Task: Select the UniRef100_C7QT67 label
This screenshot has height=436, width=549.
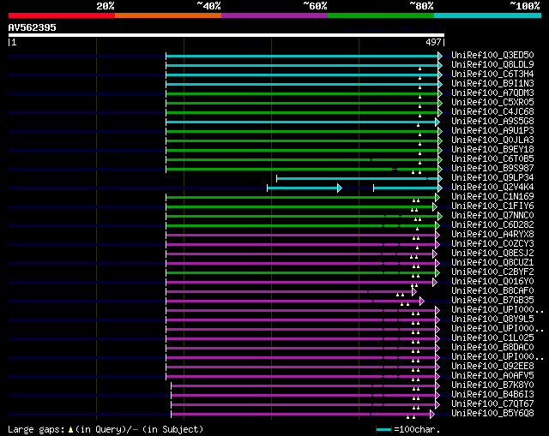Action: click(x=492, y=404)
